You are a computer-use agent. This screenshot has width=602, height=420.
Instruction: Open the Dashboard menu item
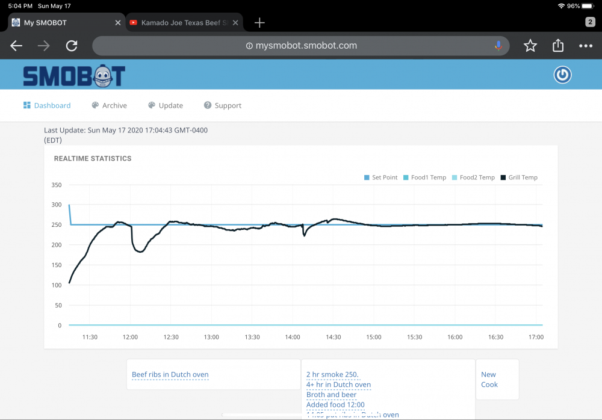pos(47,105)
